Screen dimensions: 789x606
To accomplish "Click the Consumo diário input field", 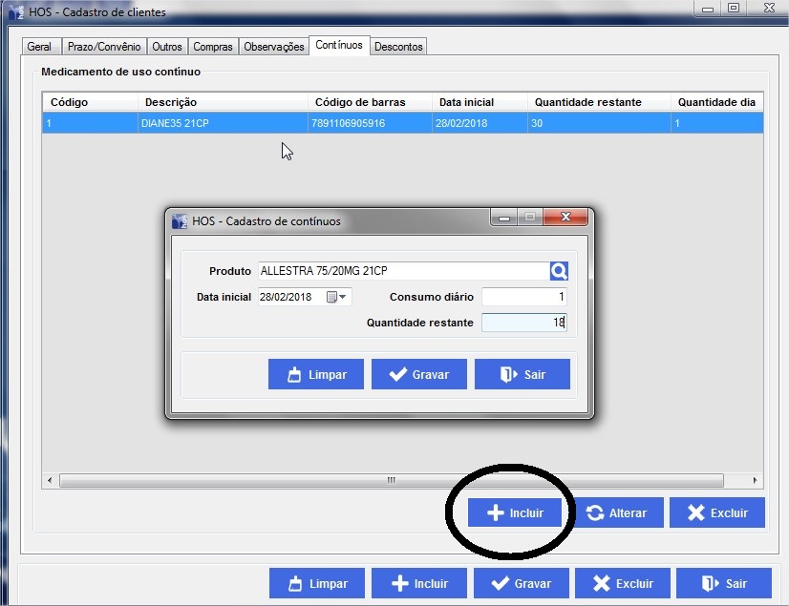I will click(524, 297).
